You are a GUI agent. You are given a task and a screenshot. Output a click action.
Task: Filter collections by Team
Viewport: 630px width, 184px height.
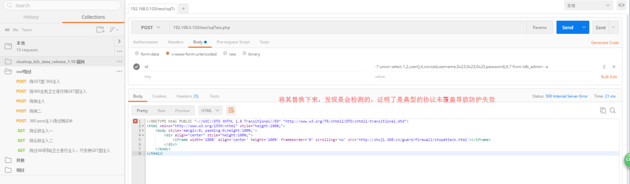[26, 30]
